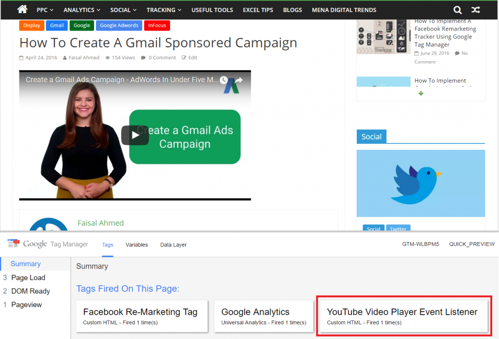Viewport: 499px width, 339px height.
Task: Expand the Tracking dropdown menu
Action: pyautogui.click(x=164, y=10)
